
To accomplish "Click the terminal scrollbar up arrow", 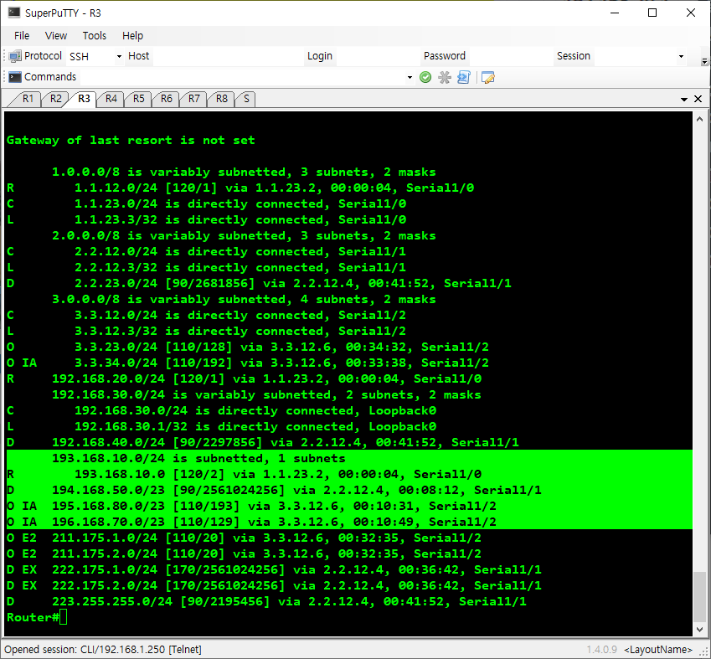I will coord(699,119).
